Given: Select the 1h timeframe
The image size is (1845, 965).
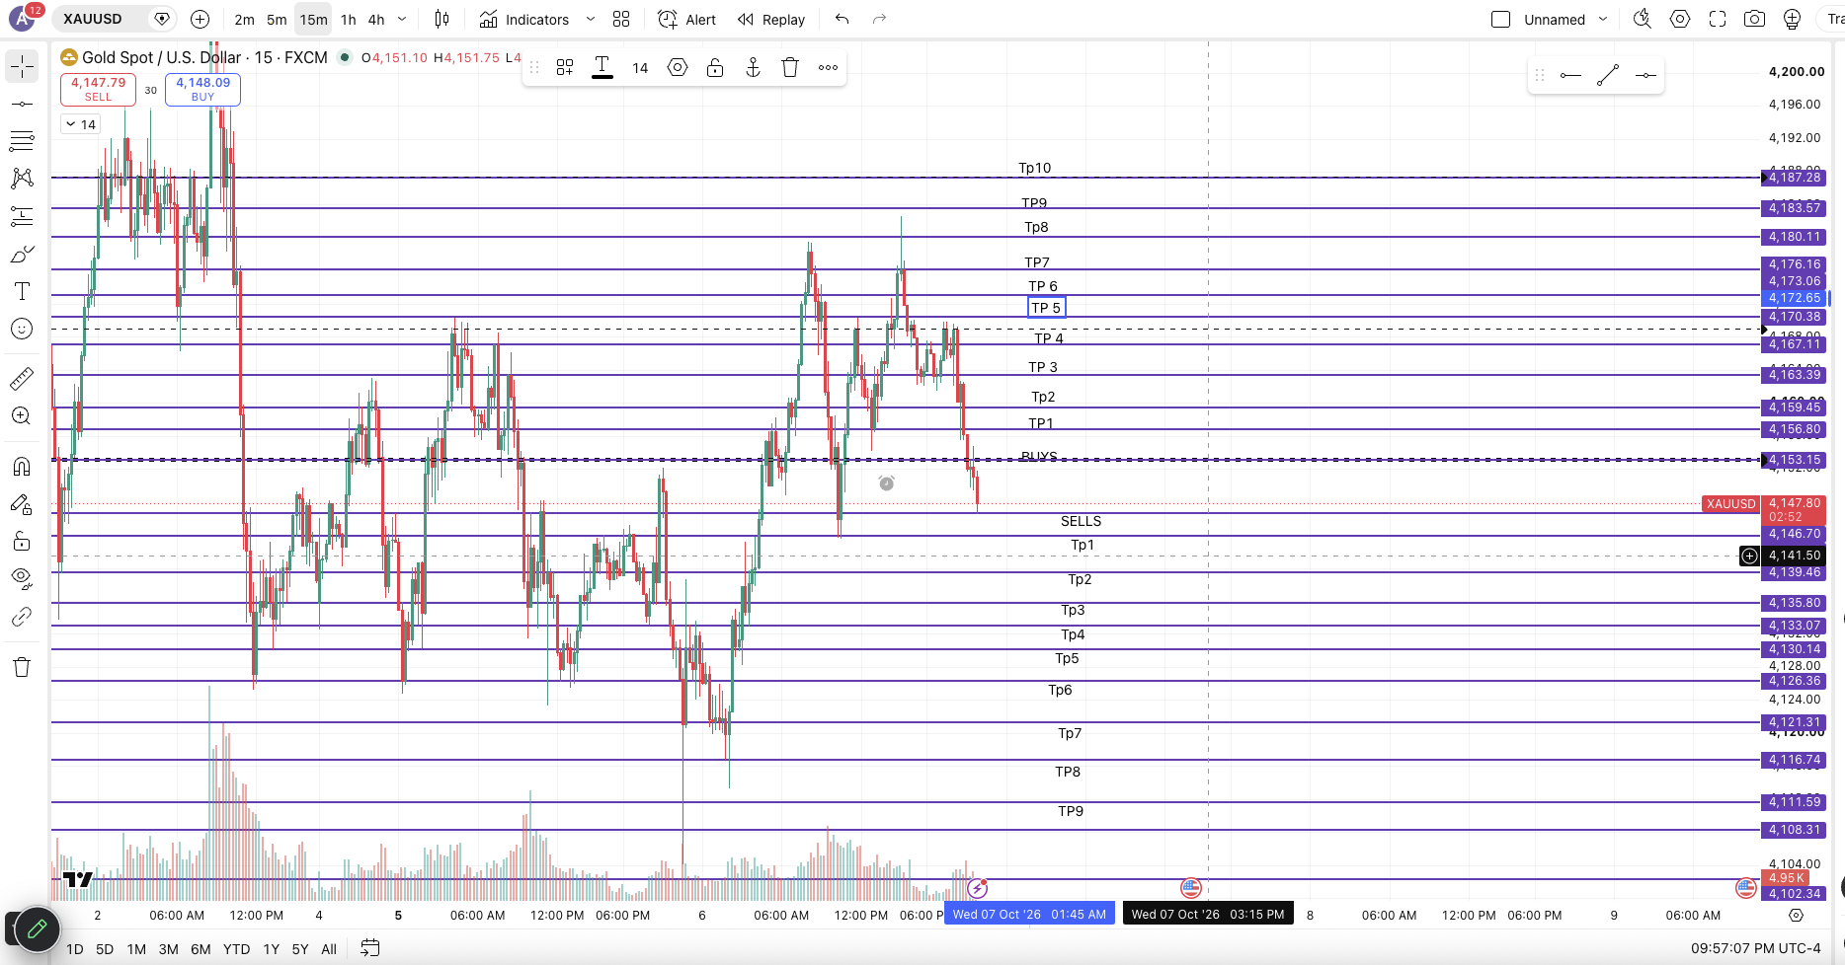Looking at the screenshot, I should click(x=349, y=19).
